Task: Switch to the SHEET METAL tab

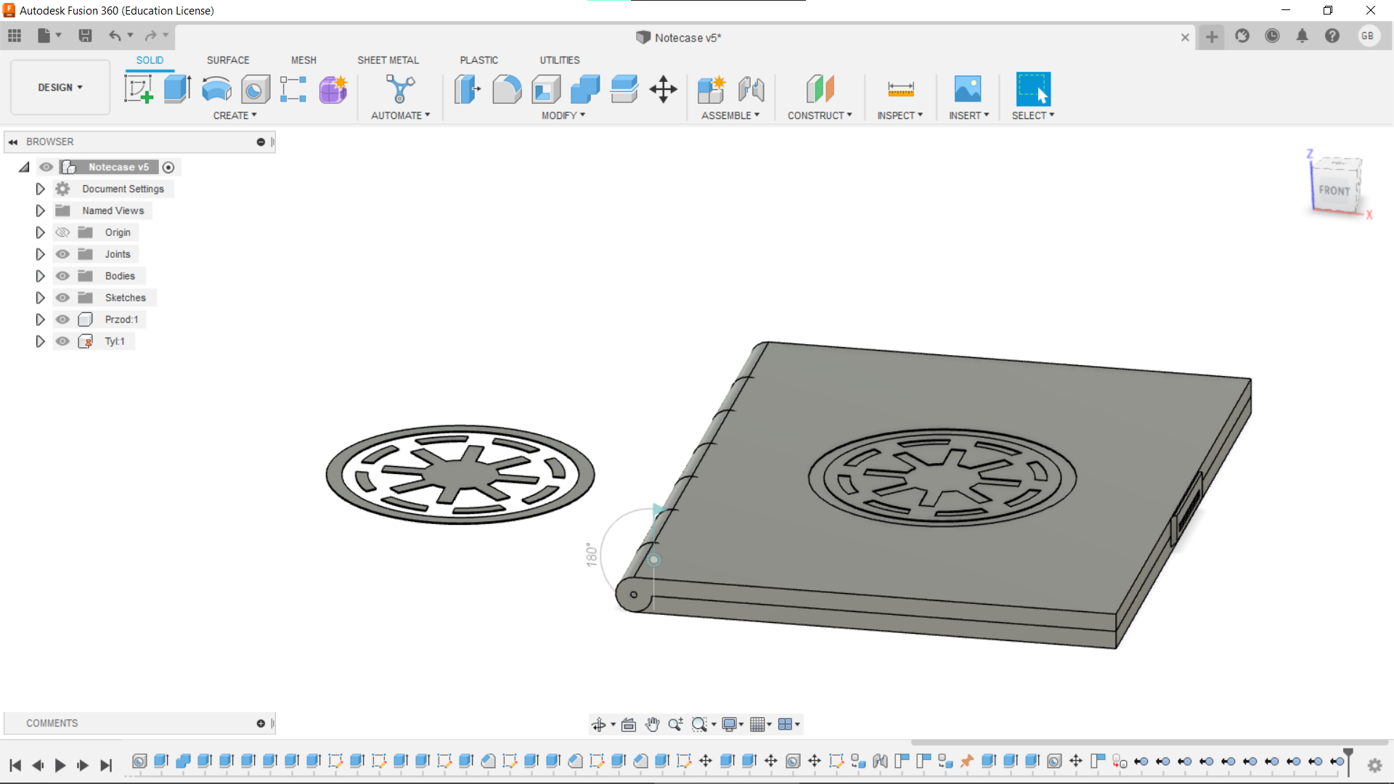Action: 388,60
